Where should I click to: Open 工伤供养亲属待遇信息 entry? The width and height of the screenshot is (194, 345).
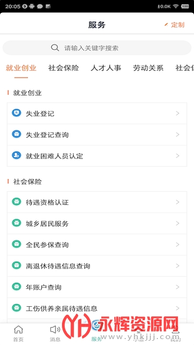pyautogui.click(x=97, y=308)
